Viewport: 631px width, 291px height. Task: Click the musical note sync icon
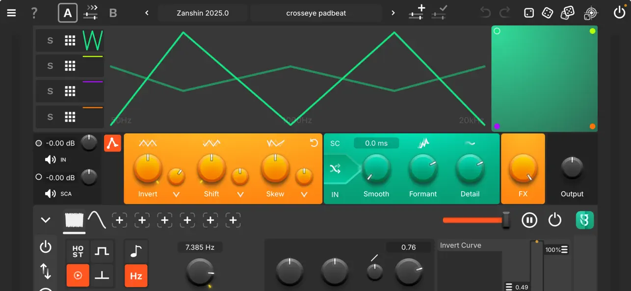pyautogui.click(x=136, y=252)
